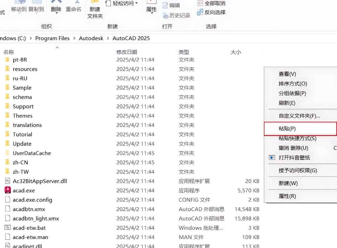Click 重命名 in the ribbon
This screenshot has height=248, width=337.
pos(74,7)
